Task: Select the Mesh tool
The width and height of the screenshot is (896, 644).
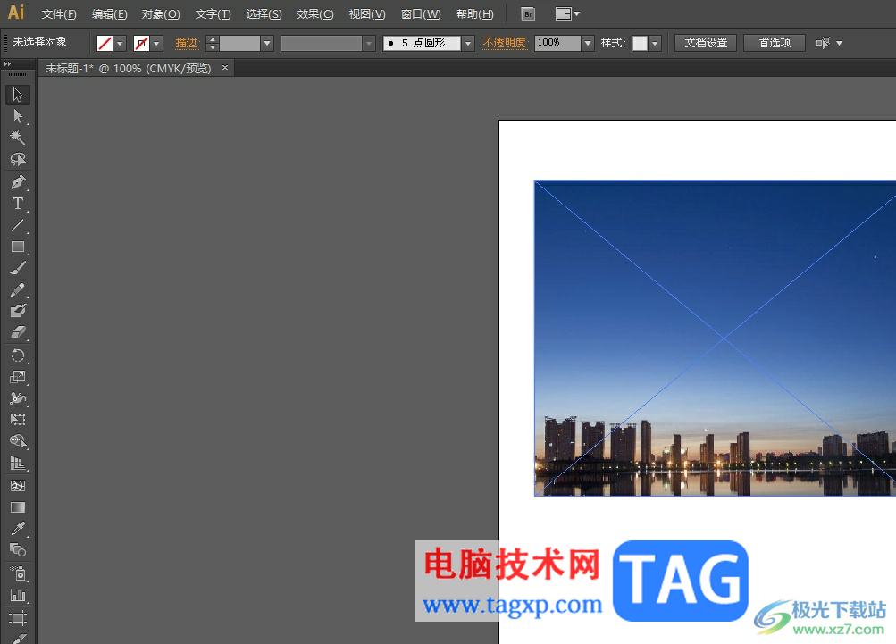Action: tap(18, 486)
